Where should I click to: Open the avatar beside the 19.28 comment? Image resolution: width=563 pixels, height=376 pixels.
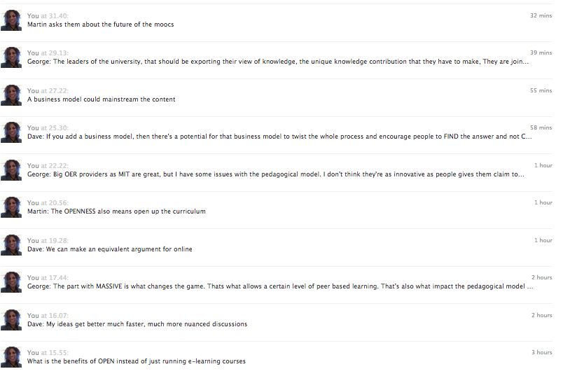[x=11, y=245]
